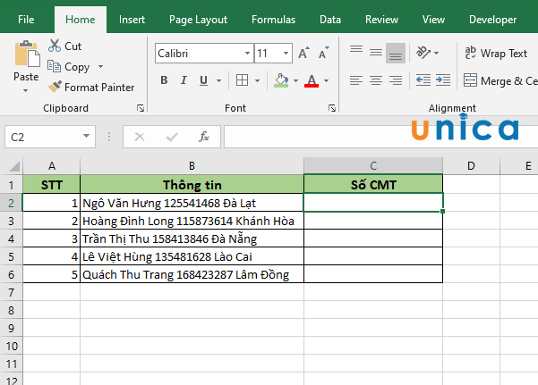Expand Orientation dropdown arrow
The image size is (538, 385).
[x=436, y=53]
